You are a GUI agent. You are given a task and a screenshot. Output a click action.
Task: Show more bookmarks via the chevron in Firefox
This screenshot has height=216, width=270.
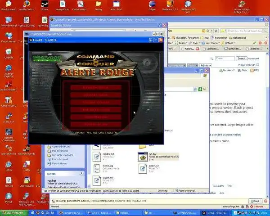(266, 37)
